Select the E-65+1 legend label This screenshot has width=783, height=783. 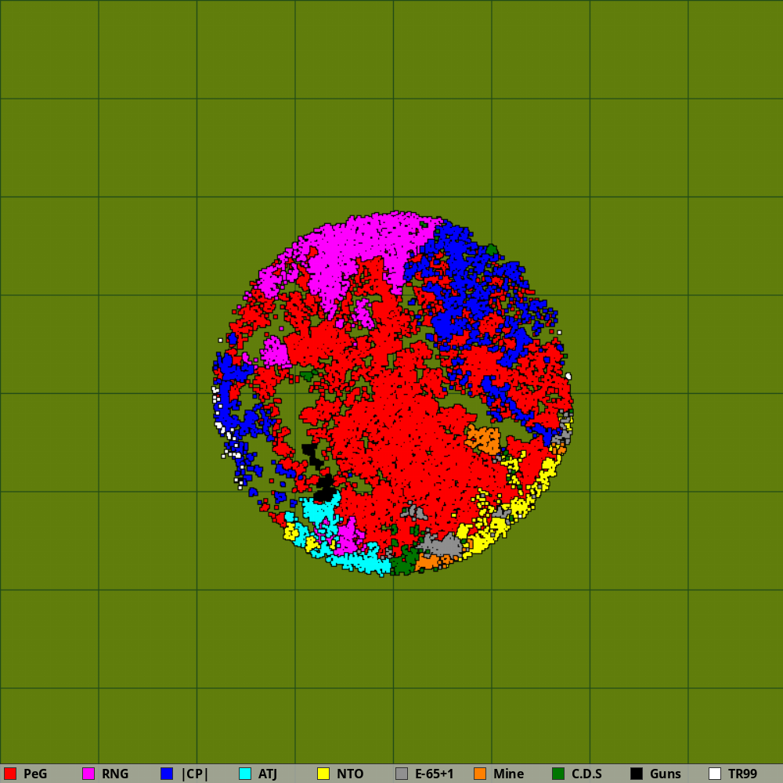434,774
